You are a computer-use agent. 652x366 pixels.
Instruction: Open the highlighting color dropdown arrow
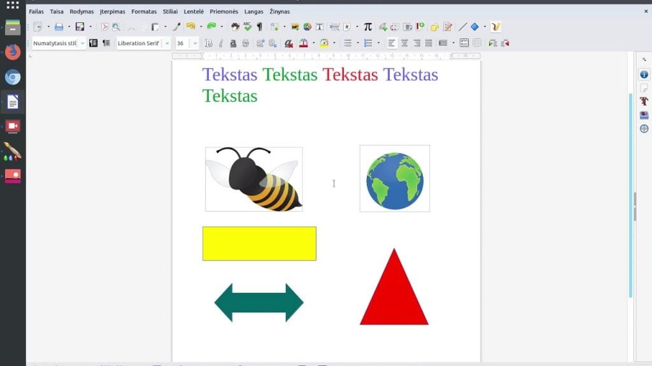[x=334, y=43]
